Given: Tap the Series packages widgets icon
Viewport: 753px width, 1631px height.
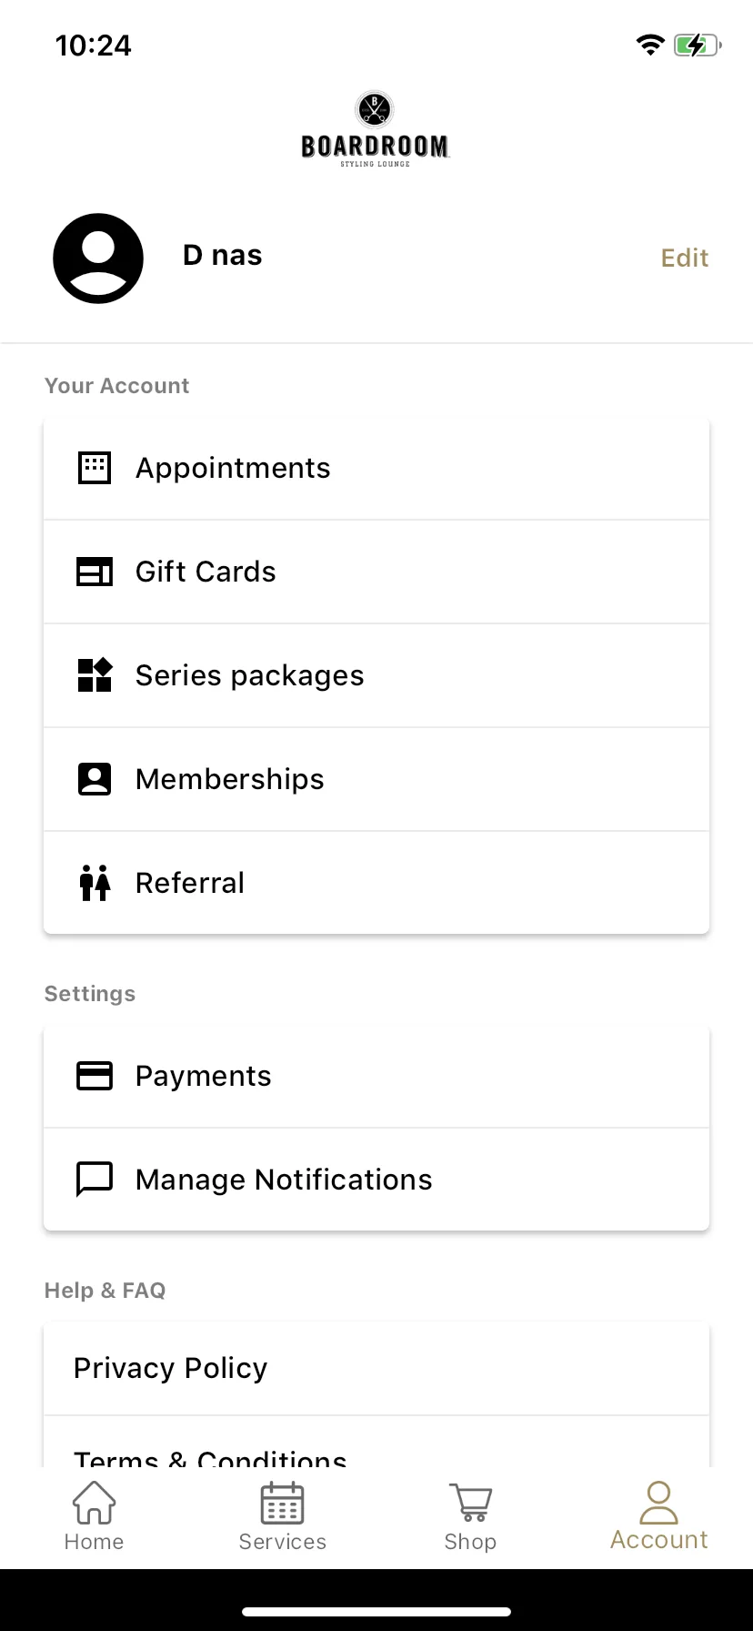Looking at the screenshot, I should [95, 675].
